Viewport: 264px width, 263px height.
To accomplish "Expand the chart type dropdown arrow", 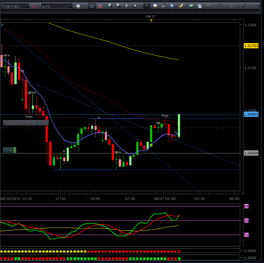I will click(84, 6).
